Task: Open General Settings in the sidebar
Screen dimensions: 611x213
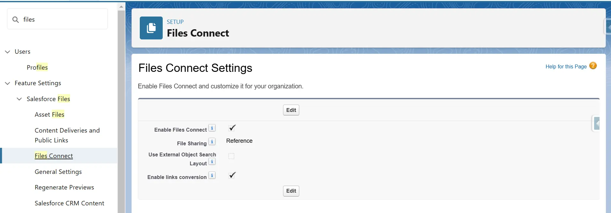Action: click(58, 172)
